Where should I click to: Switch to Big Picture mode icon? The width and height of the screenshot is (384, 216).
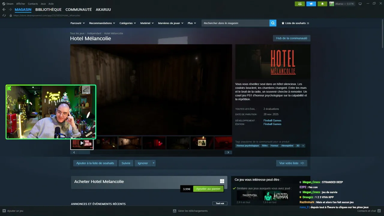[x=360, y=4]
